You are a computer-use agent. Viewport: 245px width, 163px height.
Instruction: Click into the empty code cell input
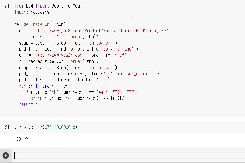click(129, 155)
